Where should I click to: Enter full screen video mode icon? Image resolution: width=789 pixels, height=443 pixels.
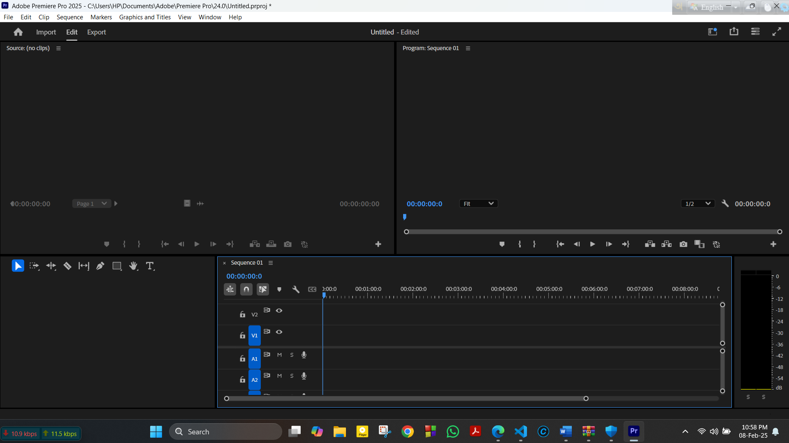click(777, 32)
